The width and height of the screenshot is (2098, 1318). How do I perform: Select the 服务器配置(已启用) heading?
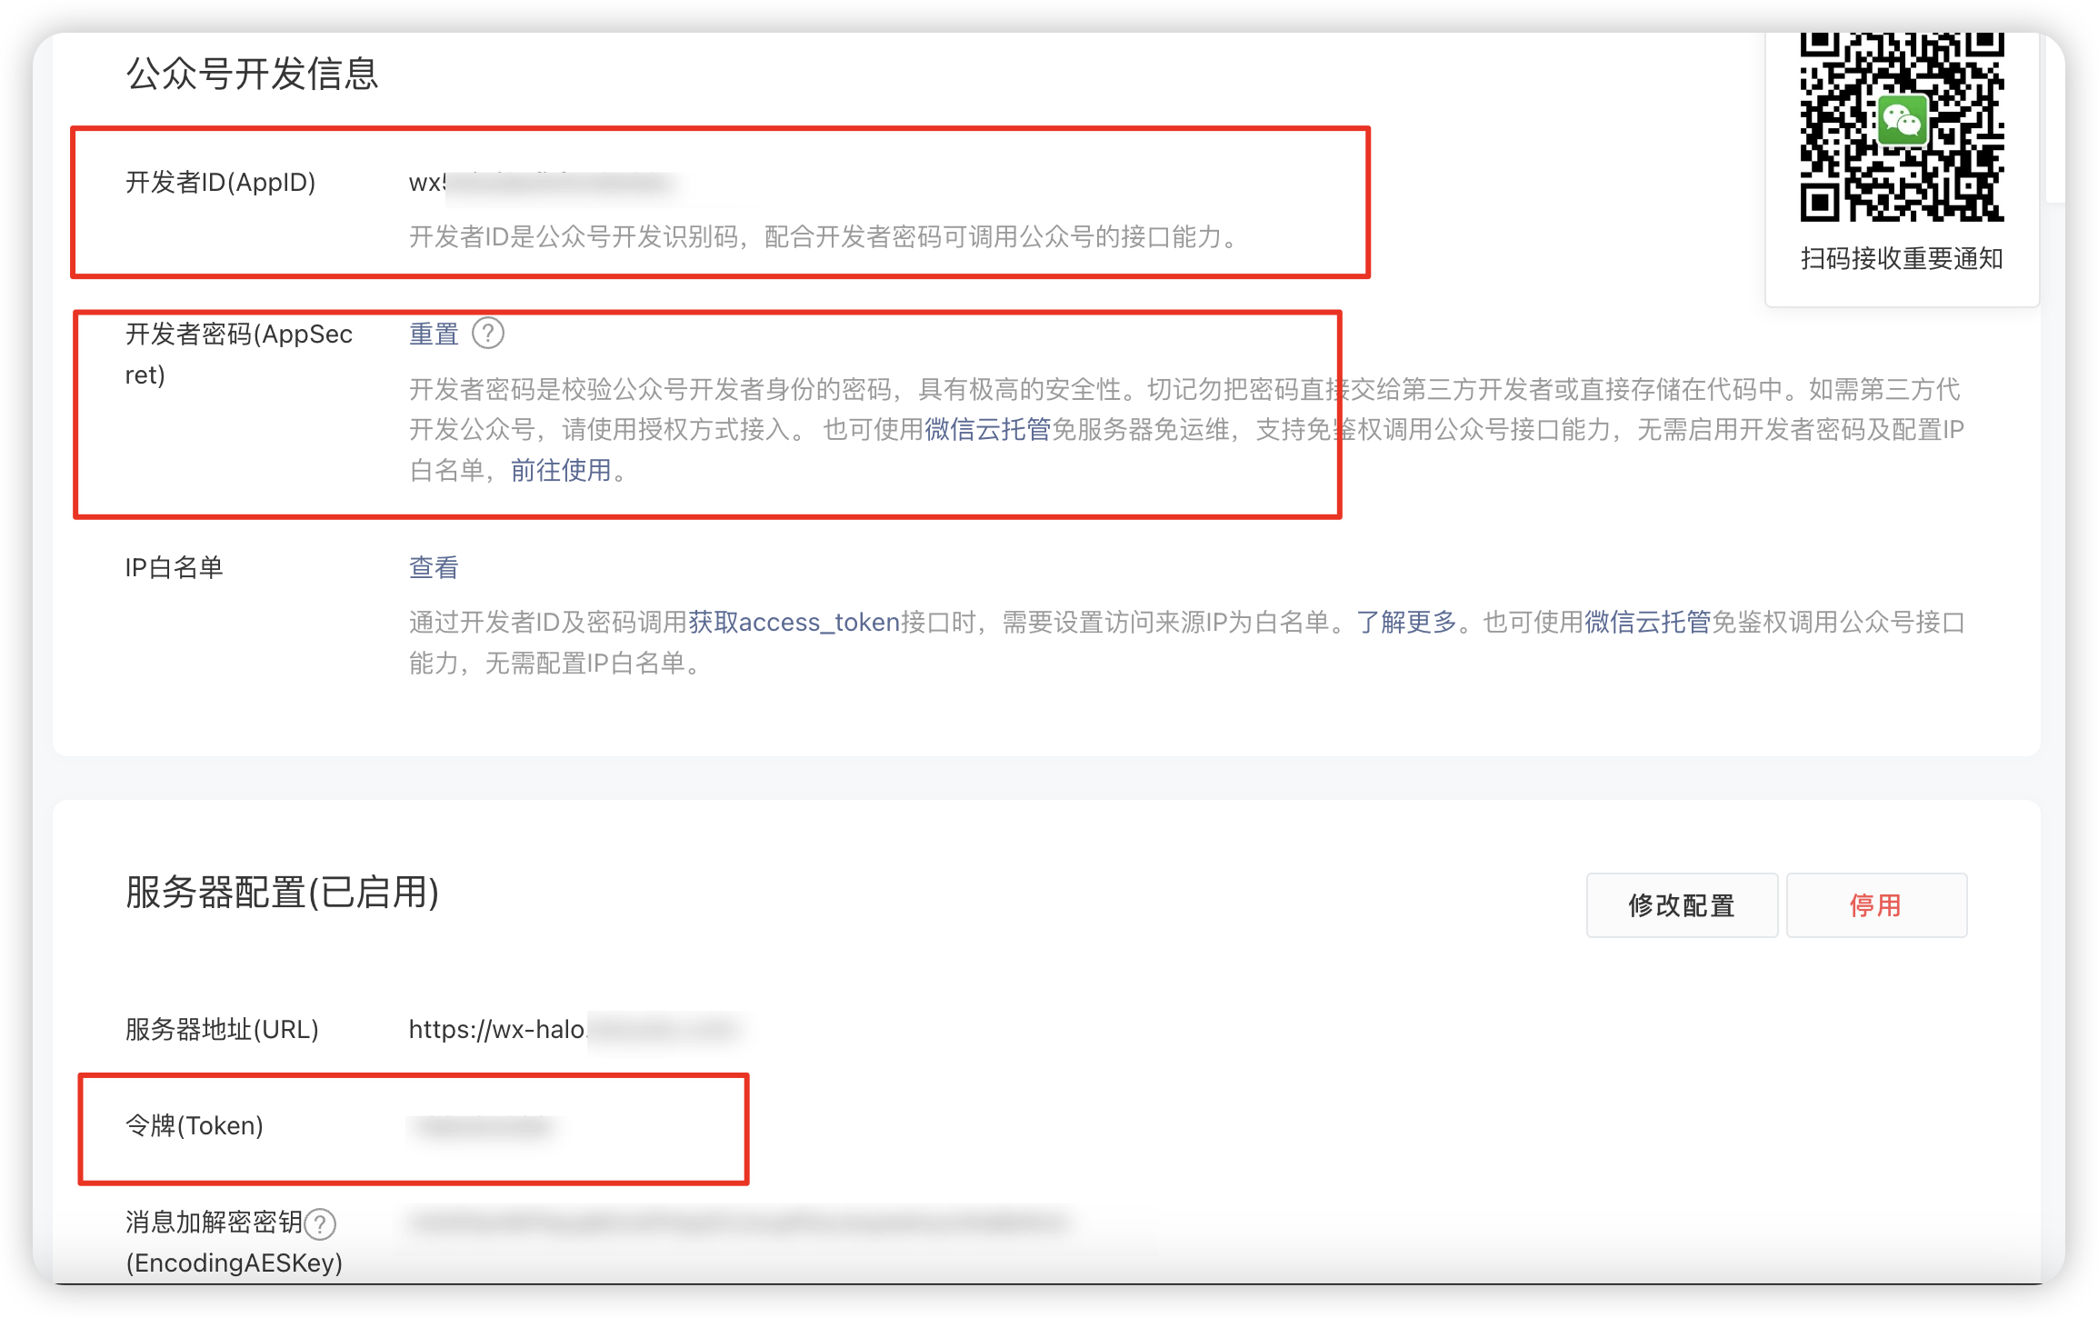pos(282,892)
